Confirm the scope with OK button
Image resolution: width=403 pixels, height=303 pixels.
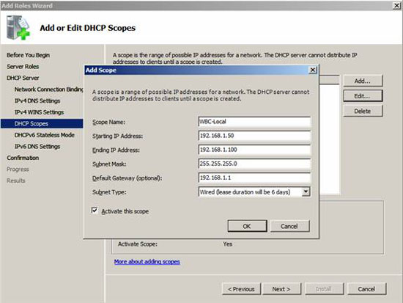[x=247, y=226]
